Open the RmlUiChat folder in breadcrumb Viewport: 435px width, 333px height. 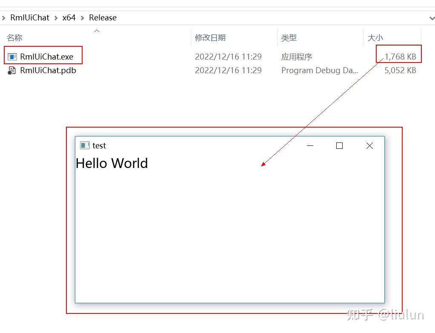(x=30, y=18)
